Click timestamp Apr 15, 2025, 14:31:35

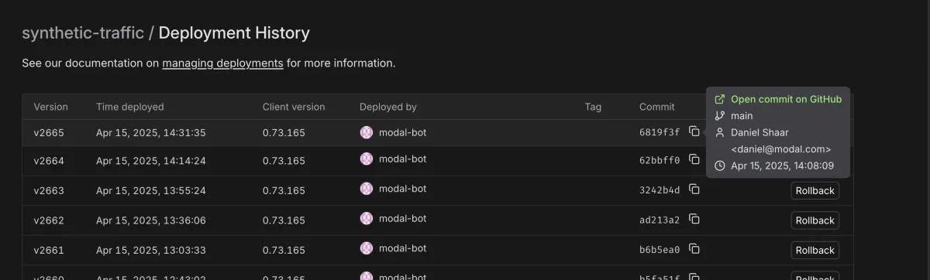[151, 132]
